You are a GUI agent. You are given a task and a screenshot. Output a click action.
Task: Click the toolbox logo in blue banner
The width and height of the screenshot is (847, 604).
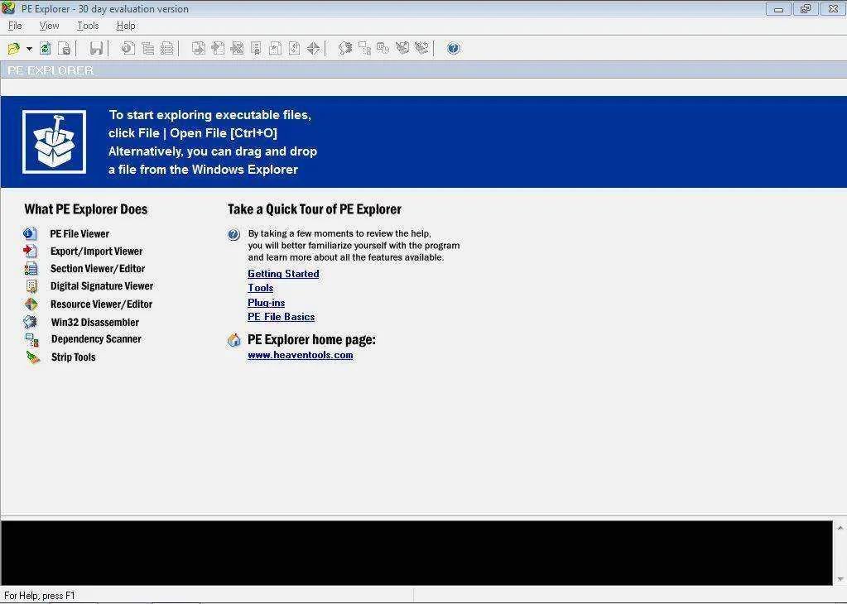[54, 142]
